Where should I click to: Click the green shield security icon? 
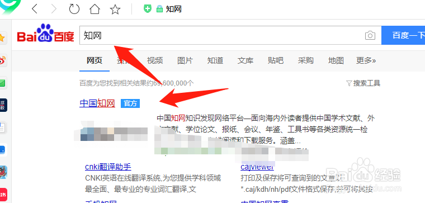pos(148,9)
